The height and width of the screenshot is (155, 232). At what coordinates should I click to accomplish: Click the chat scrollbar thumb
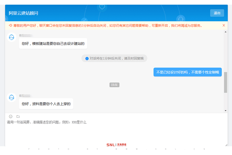pyautogui.click(x=226, y=82)
